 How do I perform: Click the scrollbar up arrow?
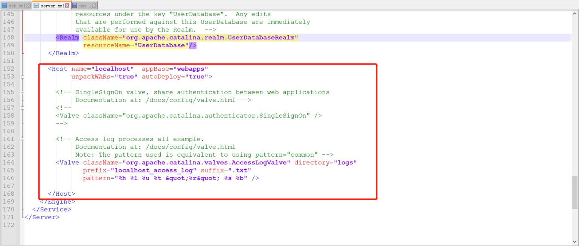tap(574, 14)
